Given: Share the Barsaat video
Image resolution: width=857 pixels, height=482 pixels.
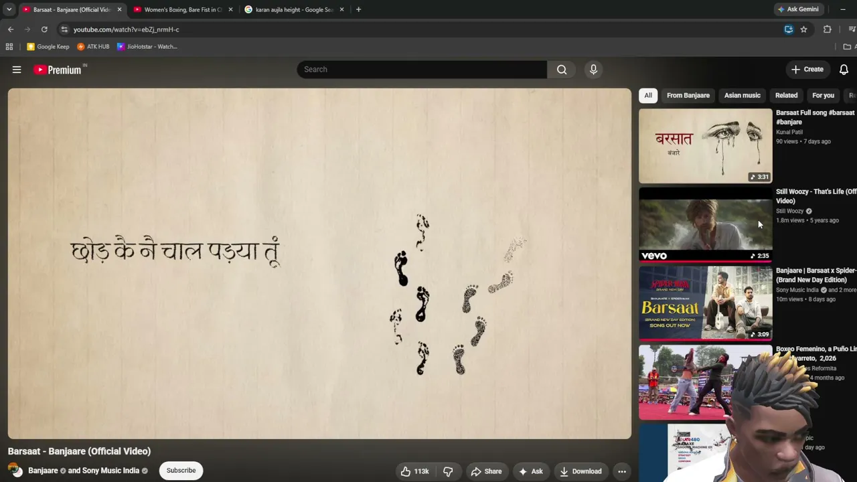Looking at the screenshot, I should 486,471.
